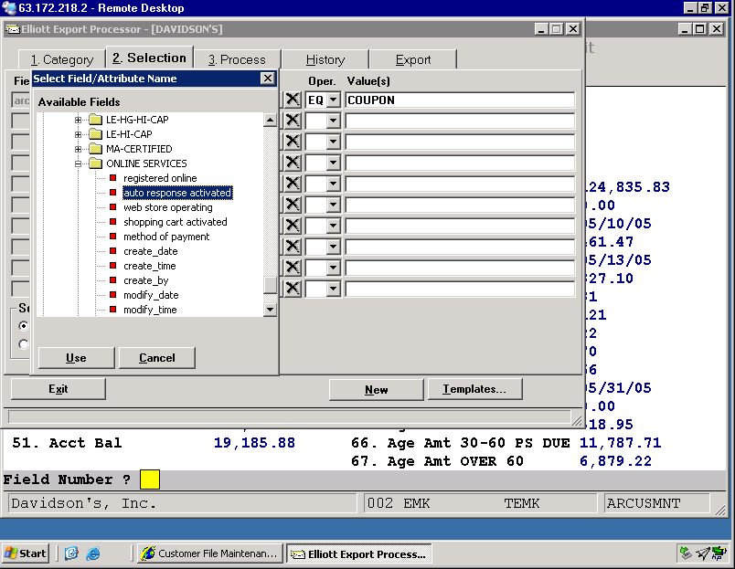Open the operator dropdown on last criteria row

click(333, 289)
